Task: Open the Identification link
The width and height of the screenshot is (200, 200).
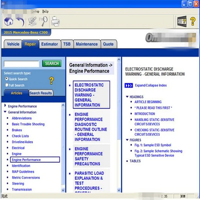Action: (x=21, y=166)
